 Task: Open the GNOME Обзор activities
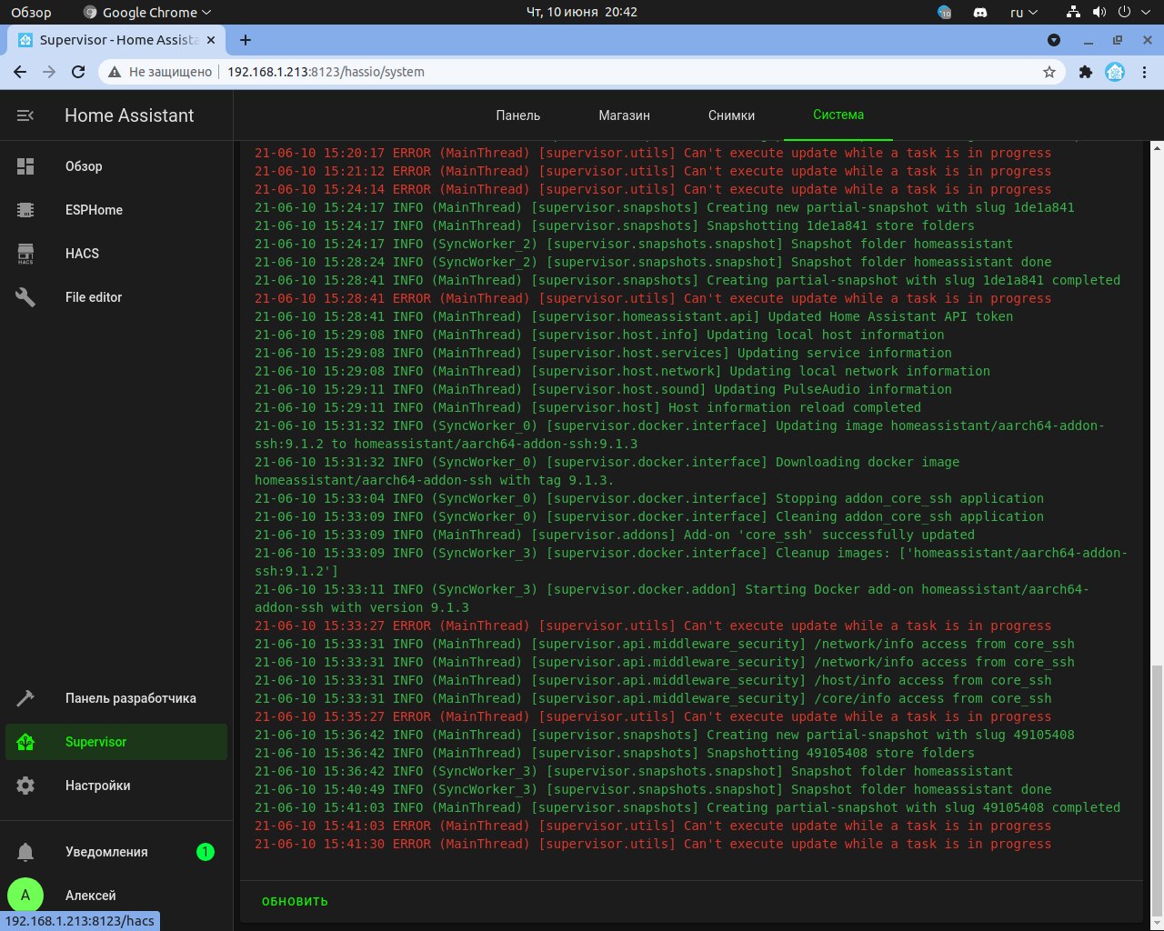[31, 13]
